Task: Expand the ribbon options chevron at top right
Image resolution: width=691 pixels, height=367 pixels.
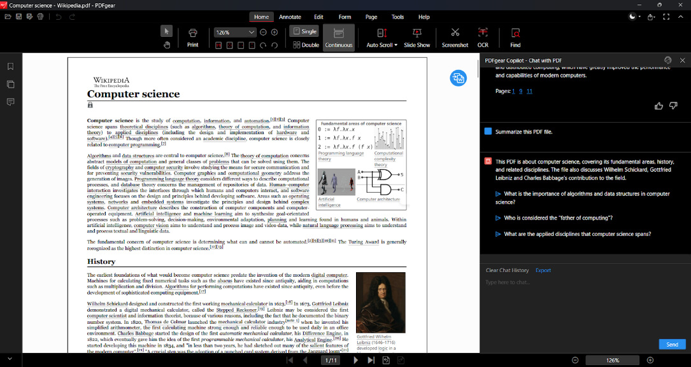Action: pos(680,17)
